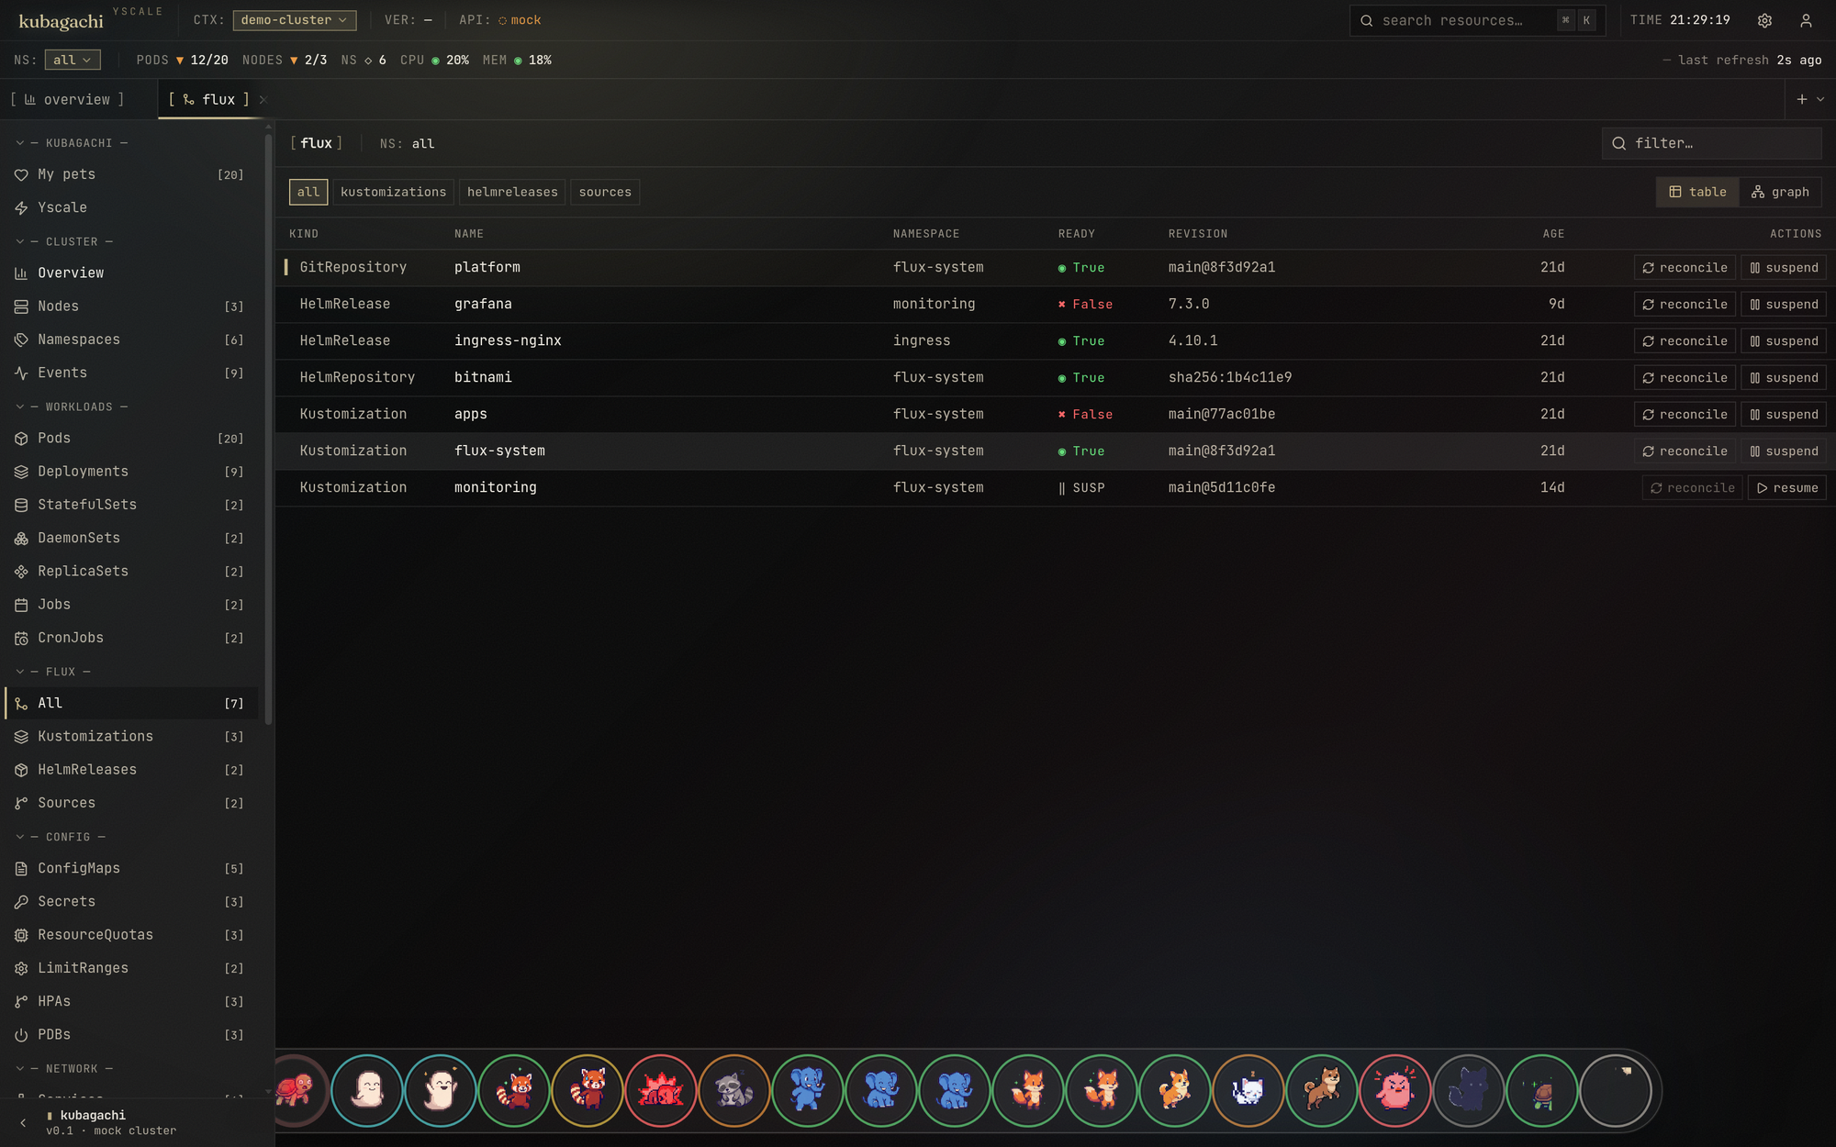Open Events activity view
The image size is (1836, 1147).
[x=130, y=373]
